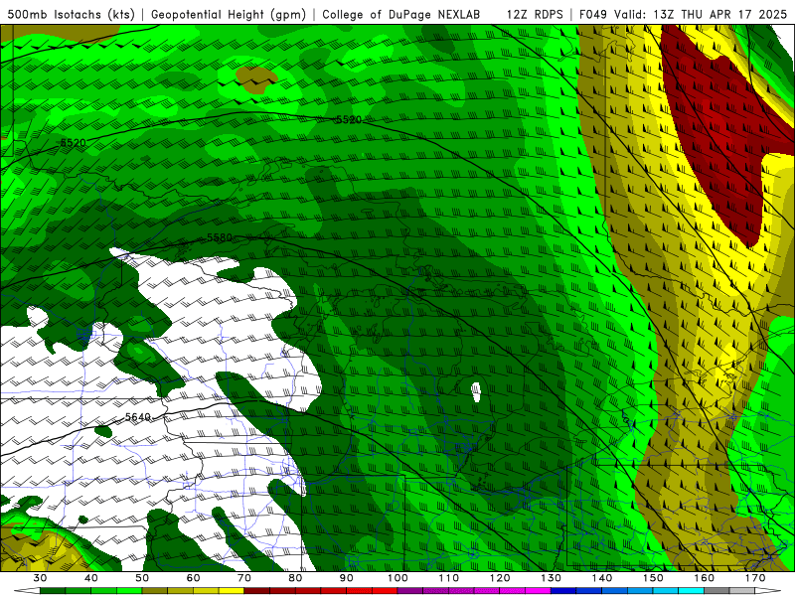Viewport: 795px width, 596px height.
Task: Click the 120 label on the color scale
Action: 500,578
